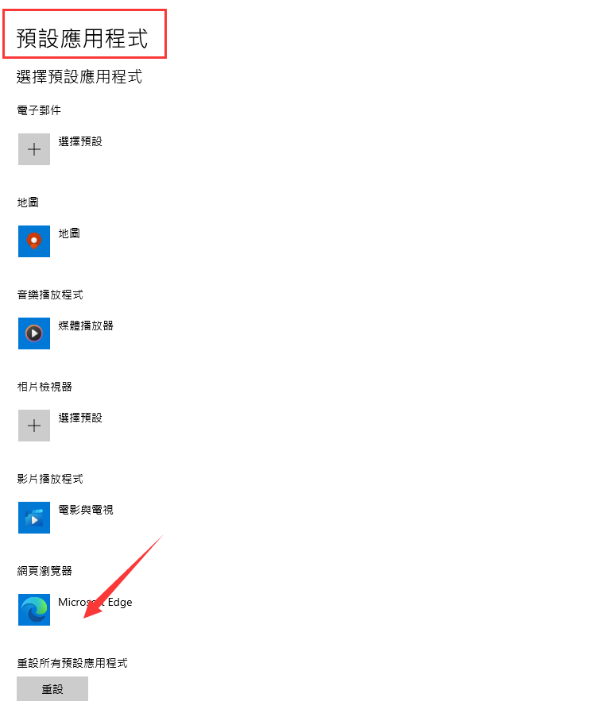Click the 電影與電視 app name text
The image size is (611, 713).
pos(86,510)
